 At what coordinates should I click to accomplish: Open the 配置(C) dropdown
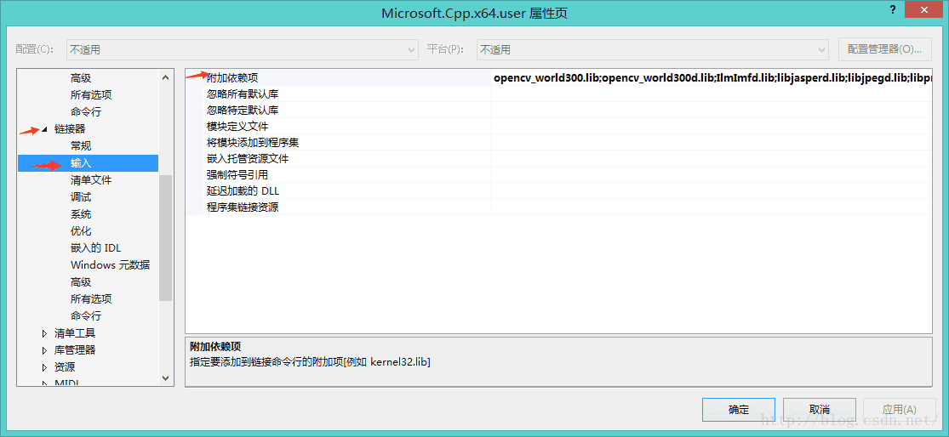click(242, 49)
